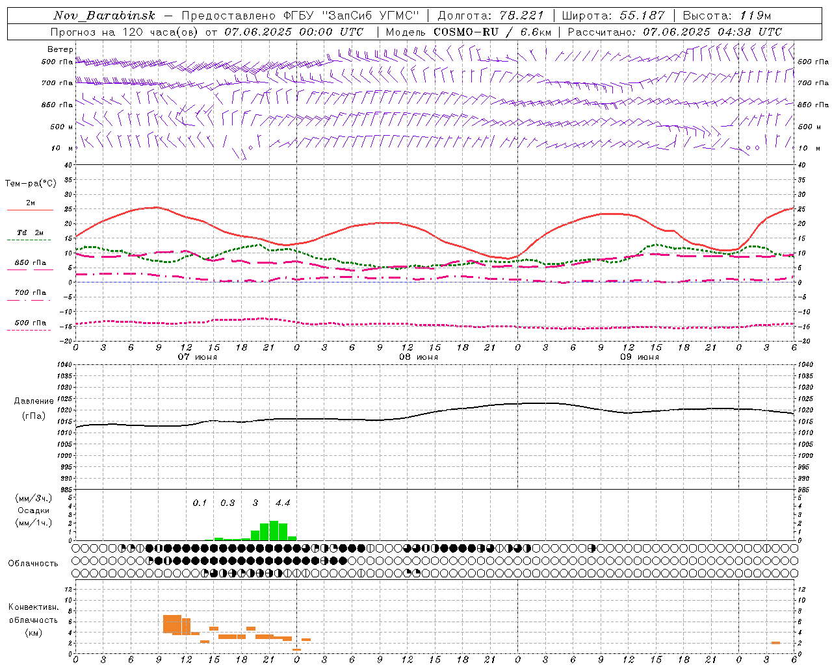Image resolution: width=832 pixels, height=665 pixels.
Task: Click the 'Td 2м' dew point legend entry
Action: click(31, 232)
